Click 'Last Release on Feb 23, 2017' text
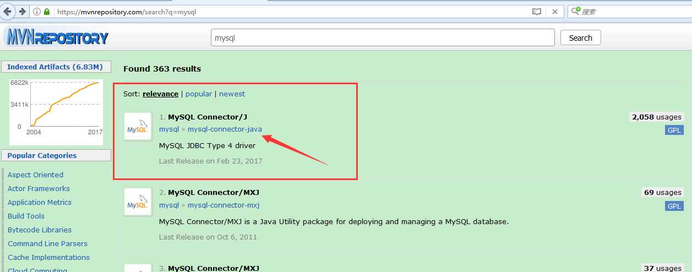692x272 pixels. coord(211,161)
